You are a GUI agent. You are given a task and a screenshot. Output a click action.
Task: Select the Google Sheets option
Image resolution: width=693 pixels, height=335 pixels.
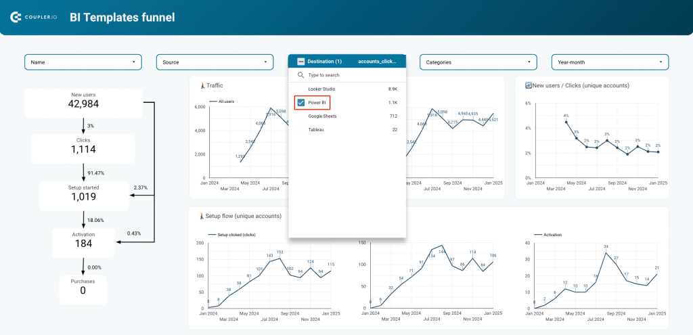(x=347, y=116)
